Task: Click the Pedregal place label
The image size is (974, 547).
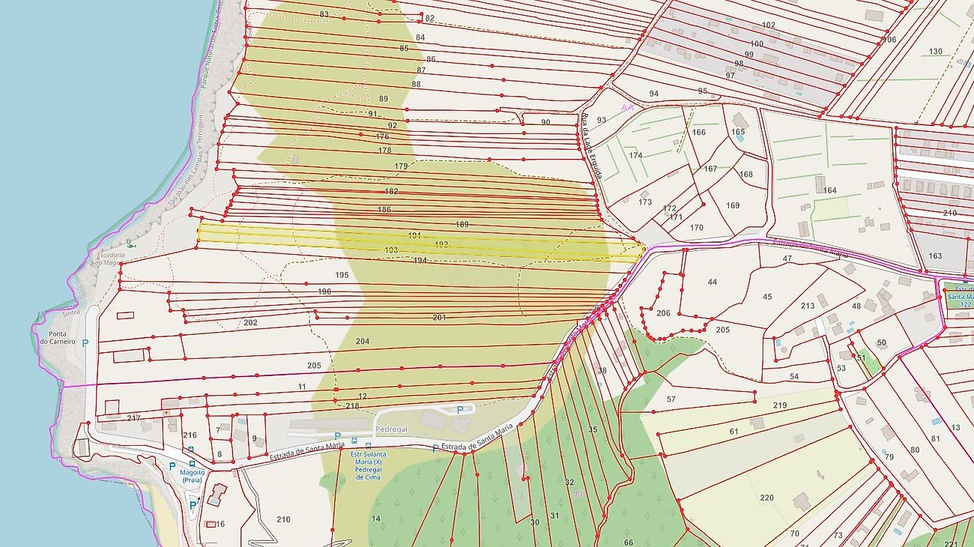Action: (x=391, y=430)
